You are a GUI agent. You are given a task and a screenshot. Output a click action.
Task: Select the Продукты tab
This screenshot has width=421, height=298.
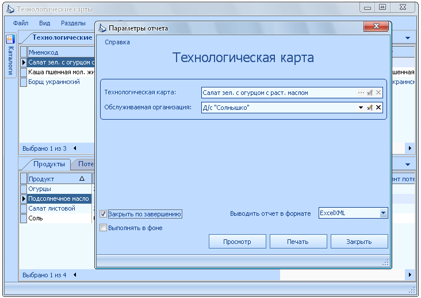pos(49,164)
